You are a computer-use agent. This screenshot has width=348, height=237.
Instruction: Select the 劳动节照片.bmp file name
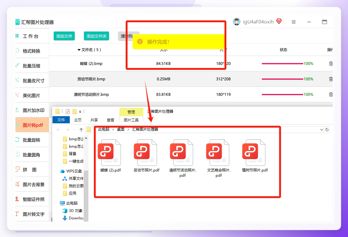[x=91, y=79]
